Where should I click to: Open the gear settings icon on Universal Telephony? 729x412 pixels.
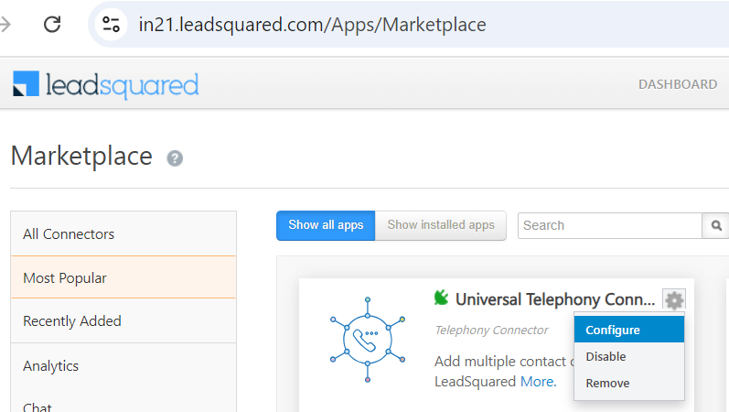coord(674,299)
